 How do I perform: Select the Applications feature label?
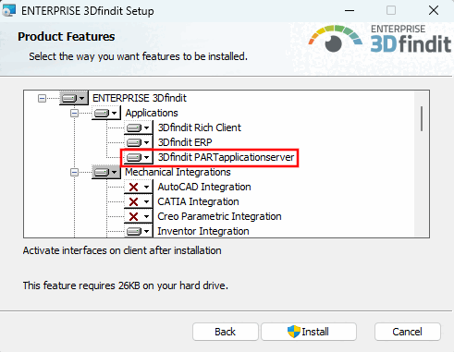(x=152, y=113)
